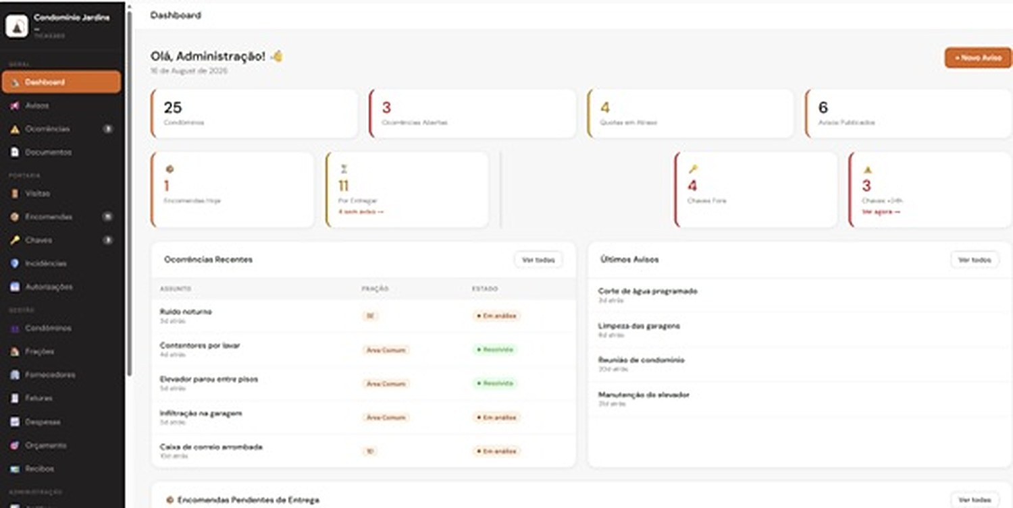Click the Condomínio Jardins logo icon

coord(16,26)
